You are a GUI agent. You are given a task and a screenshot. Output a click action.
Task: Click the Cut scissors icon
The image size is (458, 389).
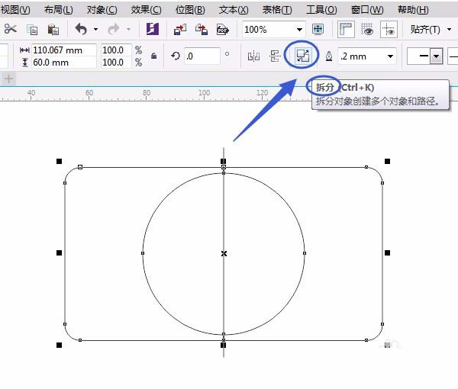point(11,29)
